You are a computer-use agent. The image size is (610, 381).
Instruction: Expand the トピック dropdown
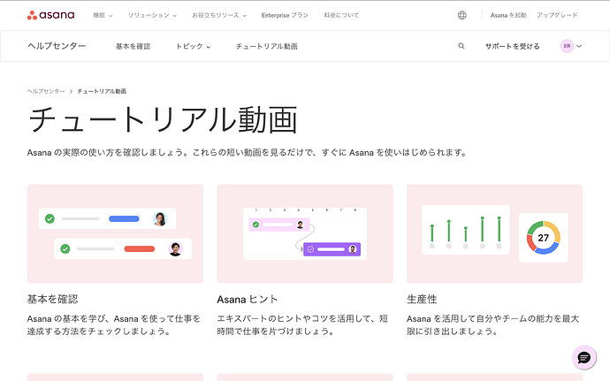[x=193, y=46]
